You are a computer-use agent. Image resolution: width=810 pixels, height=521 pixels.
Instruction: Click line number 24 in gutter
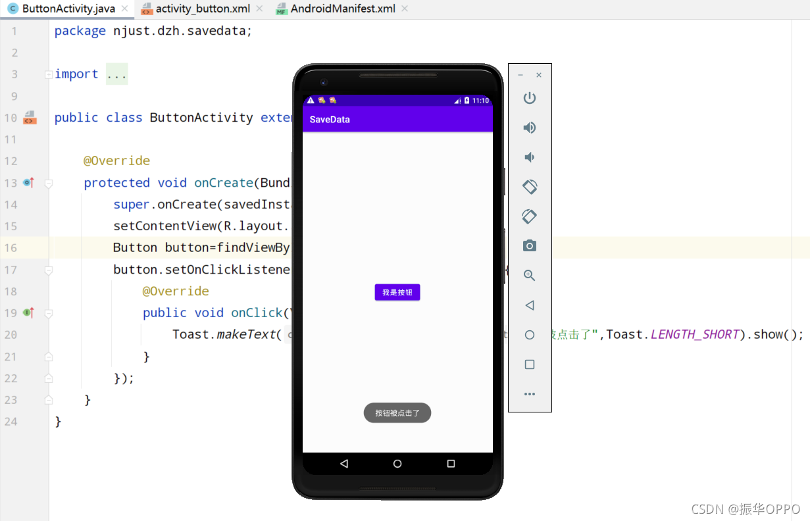[11, 421]
